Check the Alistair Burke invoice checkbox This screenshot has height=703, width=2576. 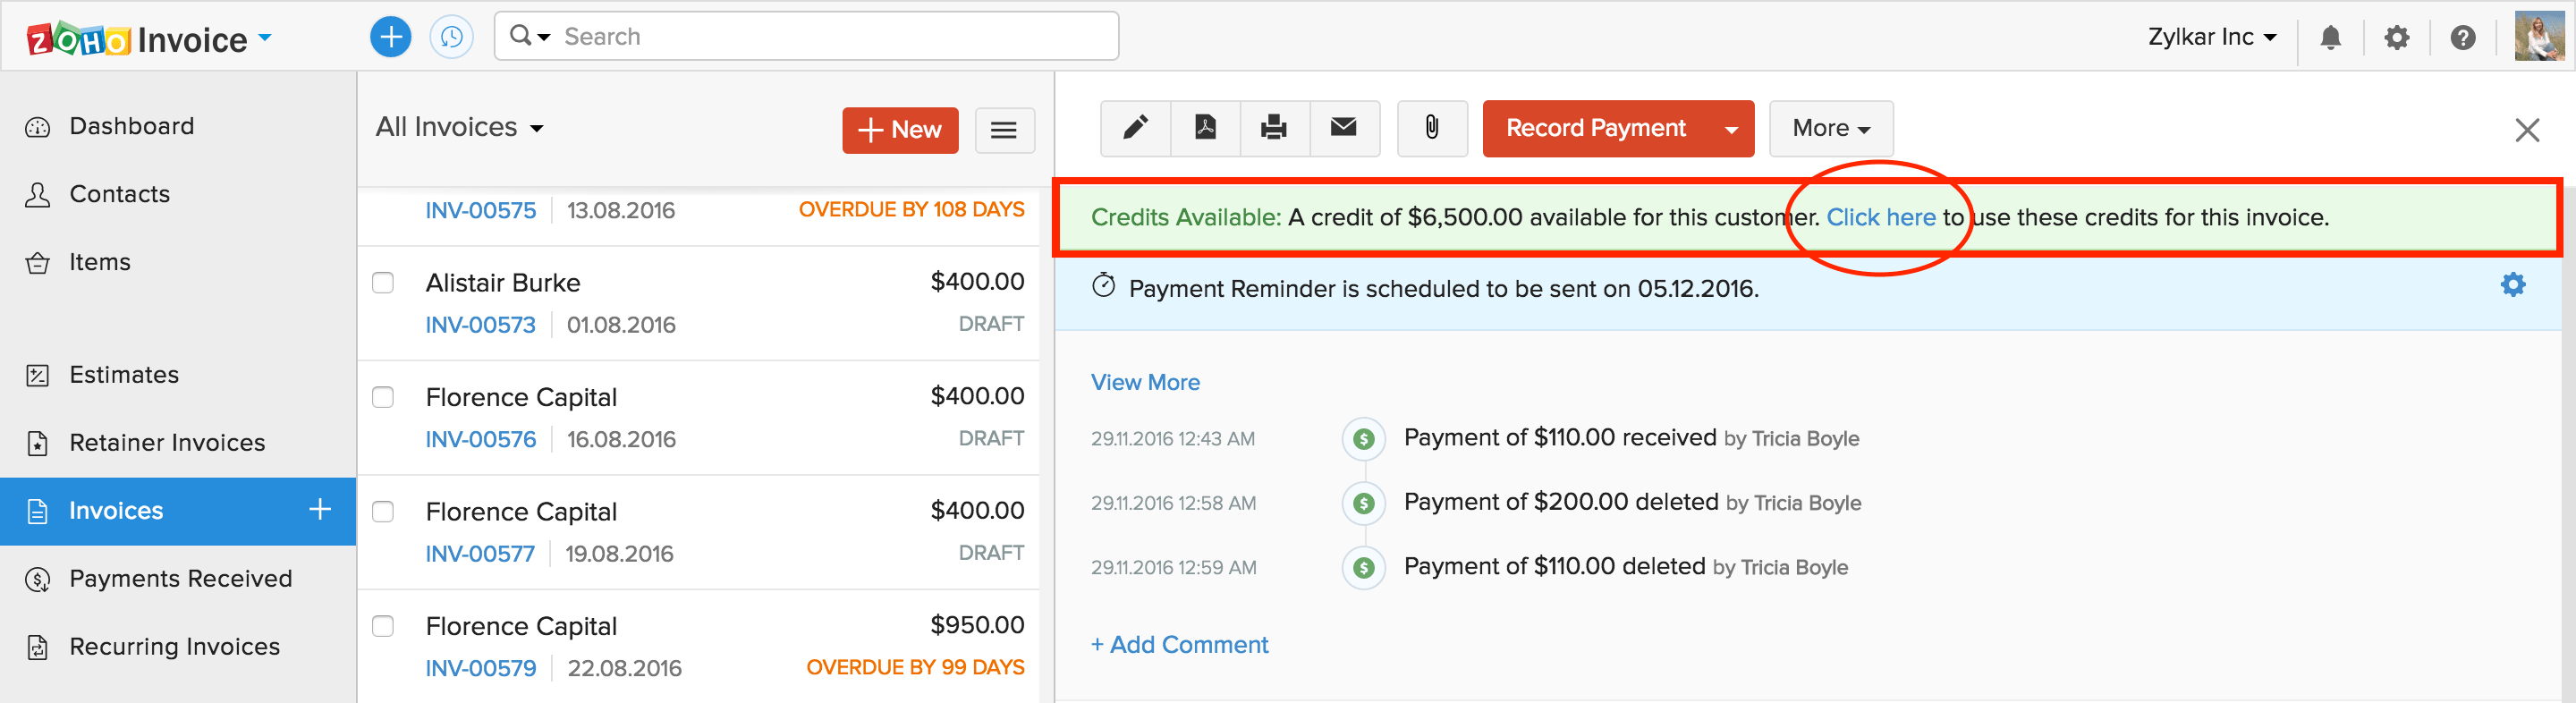383,283
